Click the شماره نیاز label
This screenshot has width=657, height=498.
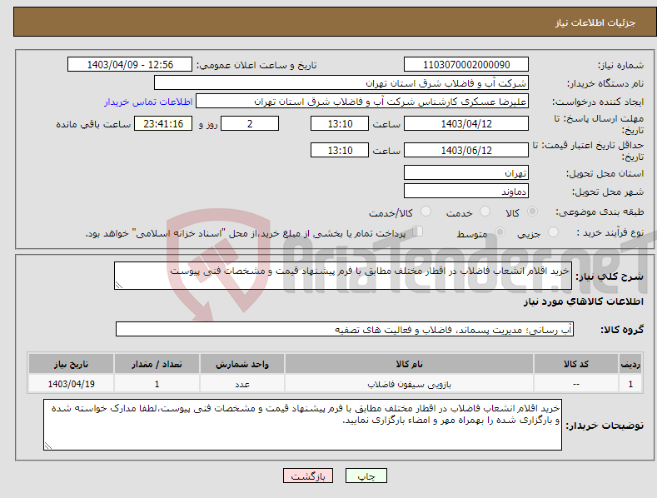coord(620,66)
